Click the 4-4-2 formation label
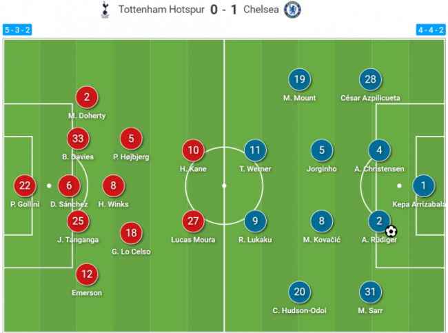This screenshot has width=448, height=333. (x=430, y=30)
